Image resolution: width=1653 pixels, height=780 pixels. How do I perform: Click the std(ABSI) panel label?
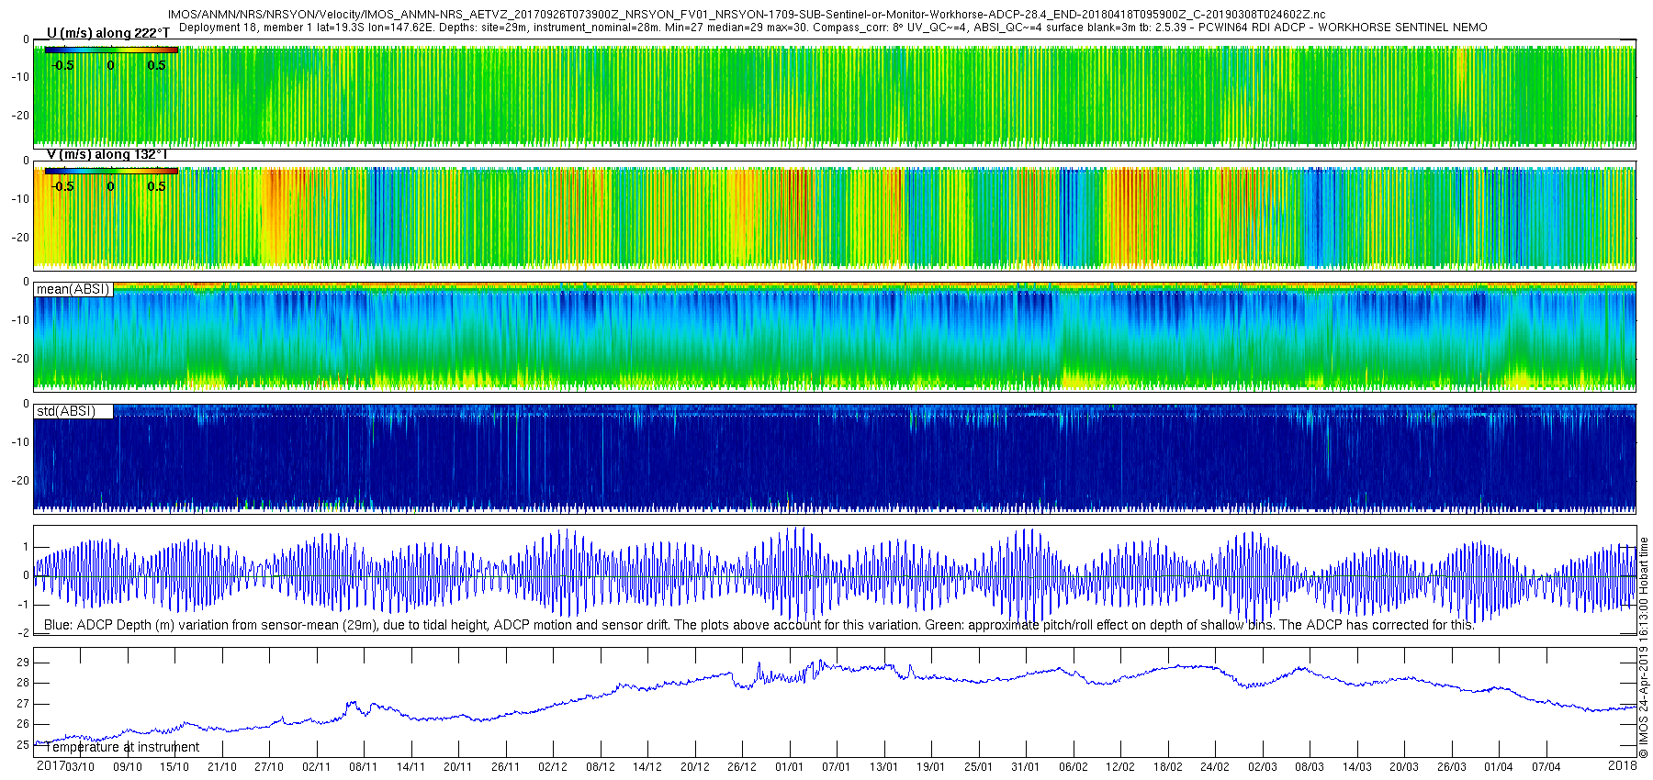point(65,411)
